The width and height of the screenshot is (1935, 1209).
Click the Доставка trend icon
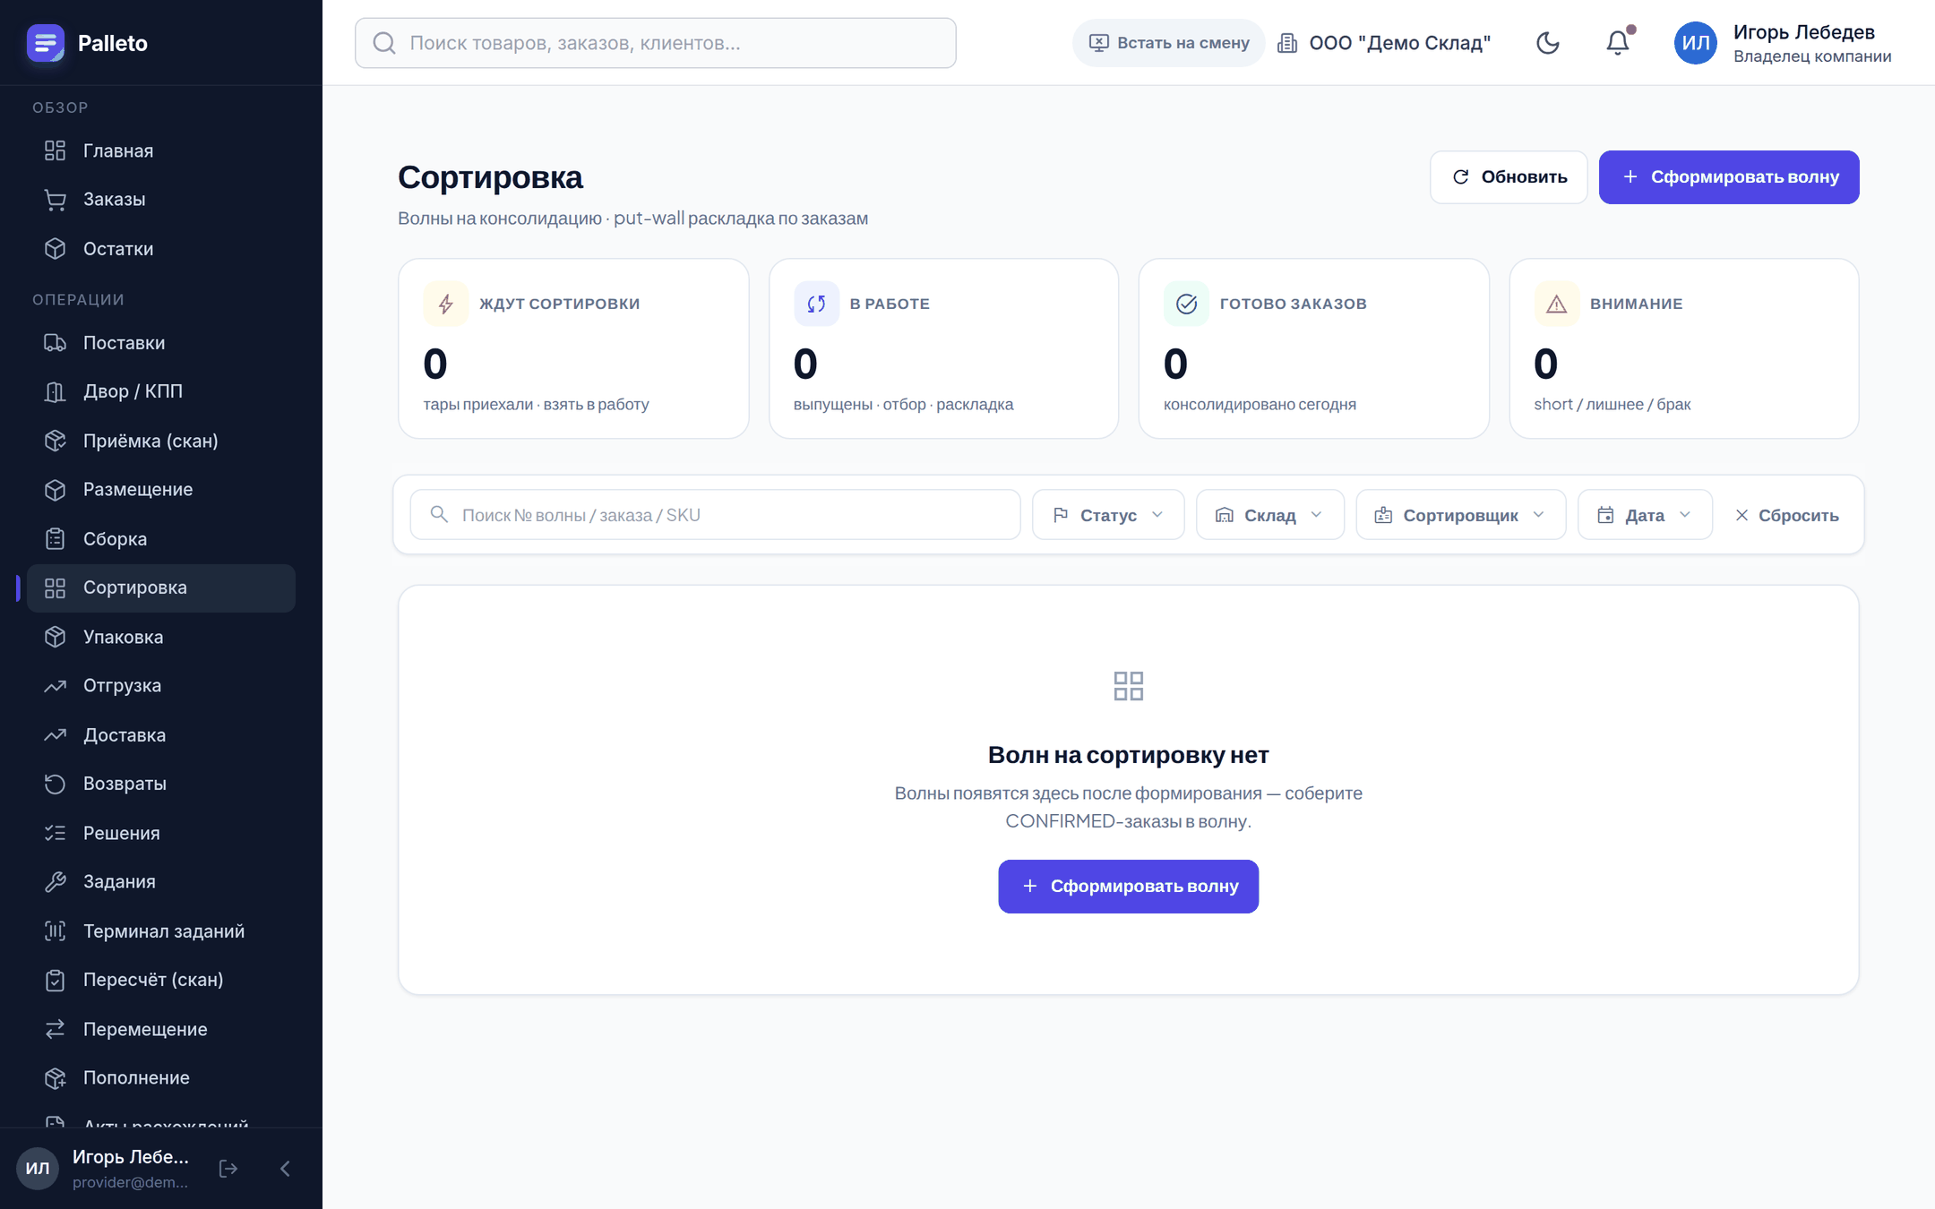(56, 734)
